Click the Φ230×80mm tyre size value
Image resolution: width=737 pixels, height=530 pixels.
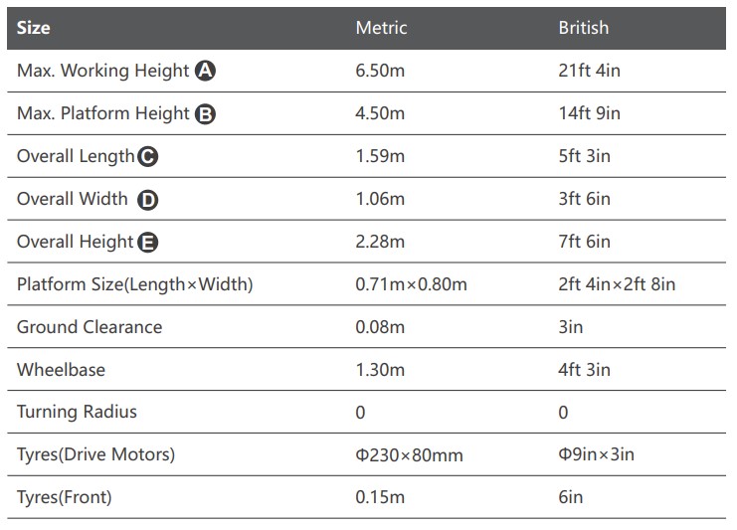(x=409, y=454)
